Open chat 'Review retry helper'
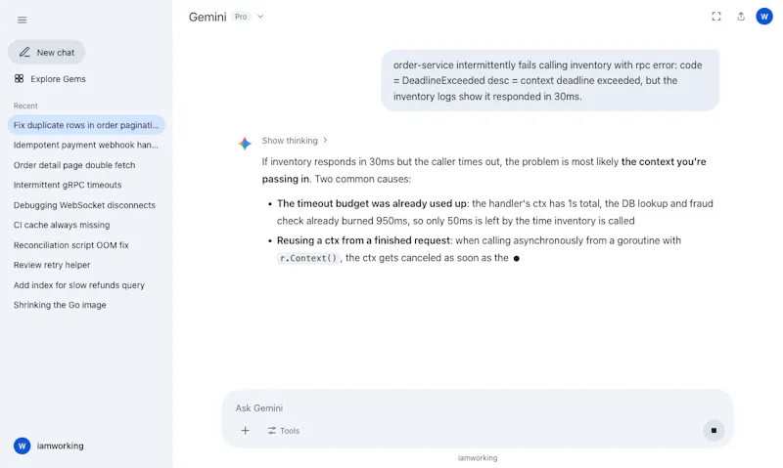The height and width of the screenshot is (468, 783). (86, 265)
